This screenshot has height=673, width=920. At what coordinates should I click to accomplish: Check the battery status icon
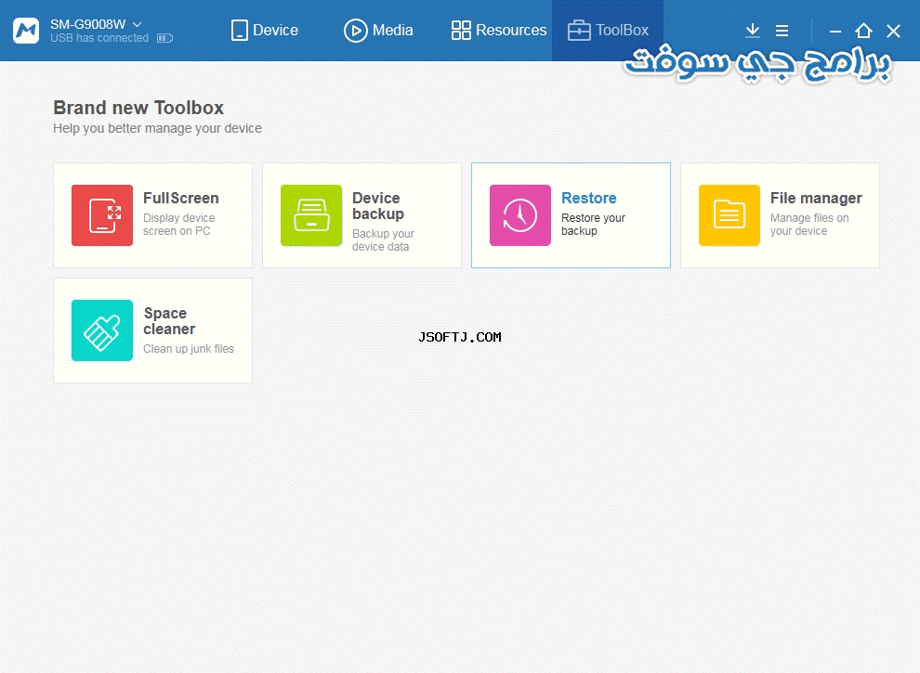[x=164, y=38]
